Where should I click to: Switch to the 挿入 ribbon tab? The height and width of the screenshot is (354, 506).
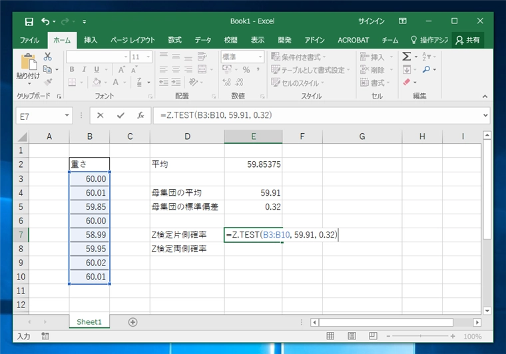pyautogui.click(x=91, y=41)
